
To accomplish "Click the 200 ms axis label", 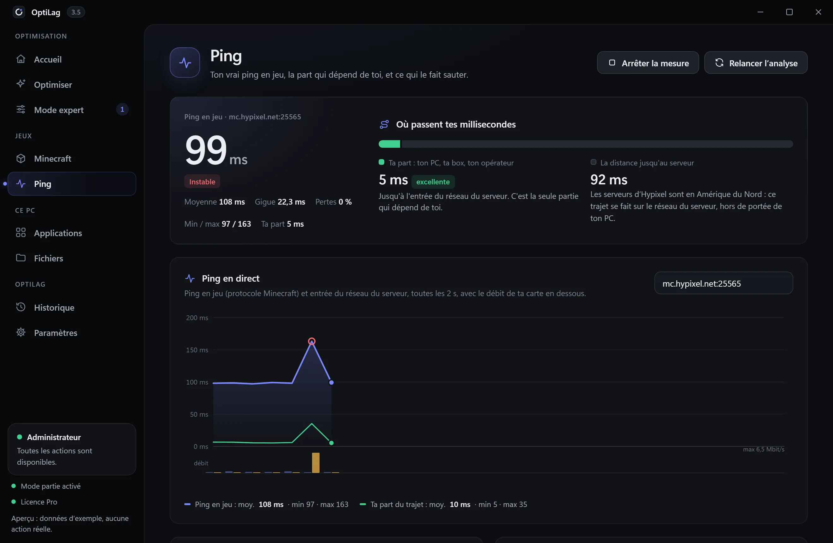I will click(x=197, y=318).
